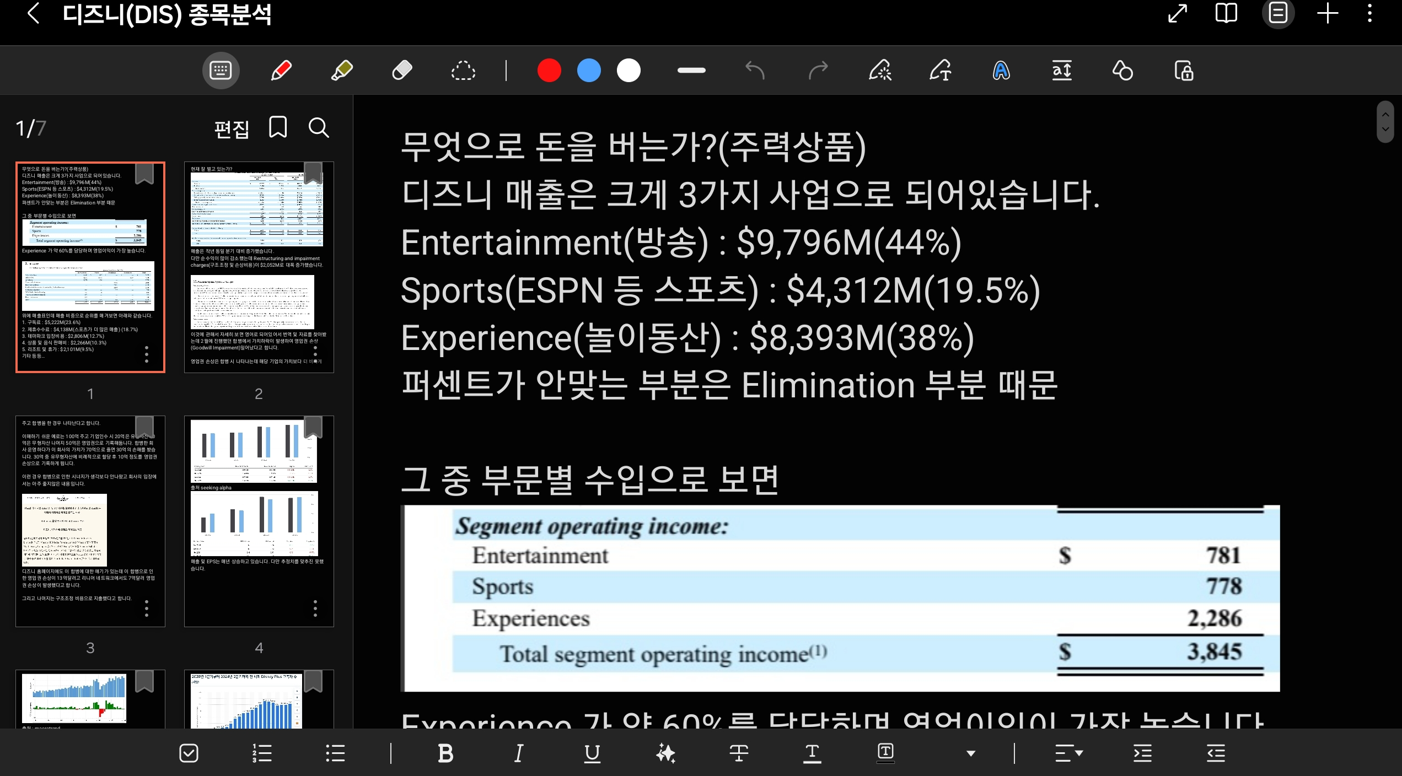This screenshot has height=776, width=1402.
Task: Toggle bookmark on page 1 thumbnail
Action: coord(144,174)
